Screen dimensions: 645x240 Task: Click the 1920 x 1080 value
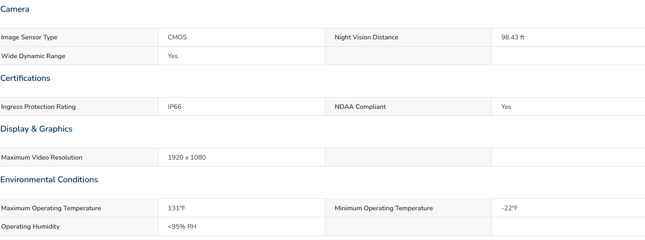pyautogui.click(x=187, y=157)
